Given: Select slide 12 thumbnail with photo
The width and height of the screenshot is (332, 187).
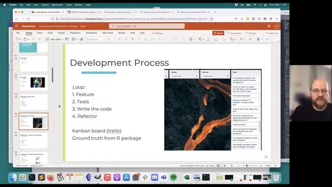Looking at the screenshot, I should [33, 83].
